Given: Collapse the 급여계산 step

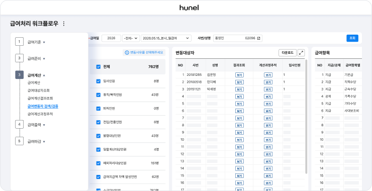Looking at the screenshot, I should [x=44, y=75].
